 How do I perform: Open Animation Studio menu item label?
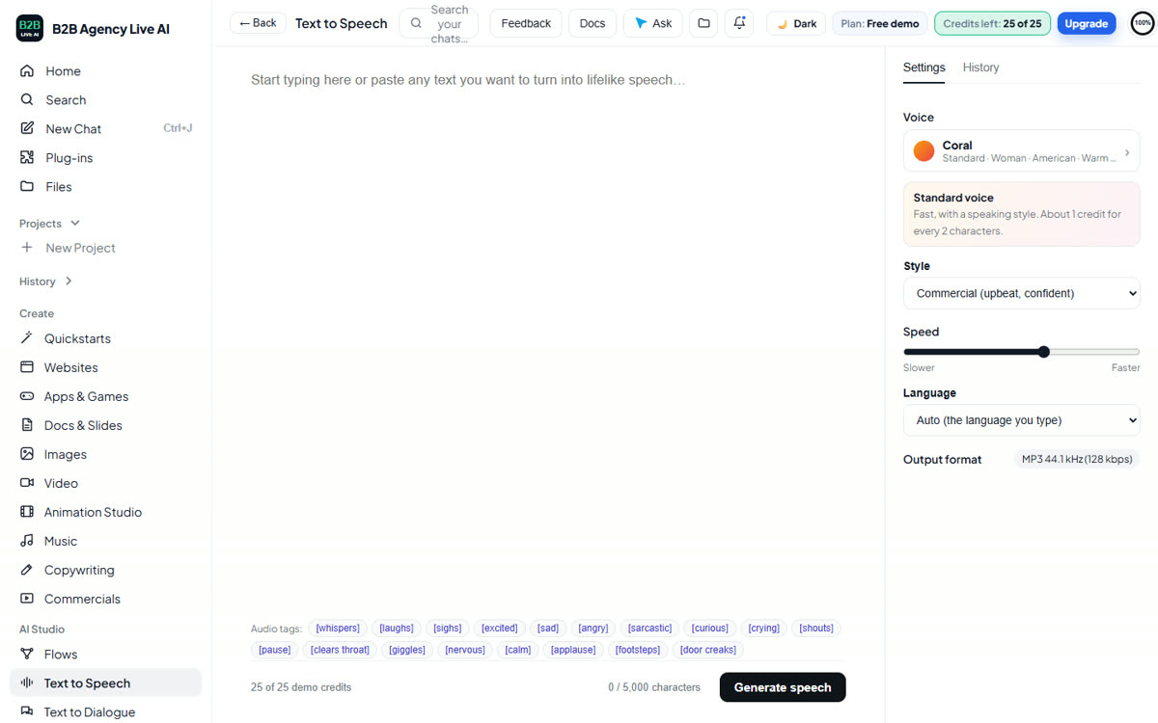pyautogui.click(x=93, y=512)
